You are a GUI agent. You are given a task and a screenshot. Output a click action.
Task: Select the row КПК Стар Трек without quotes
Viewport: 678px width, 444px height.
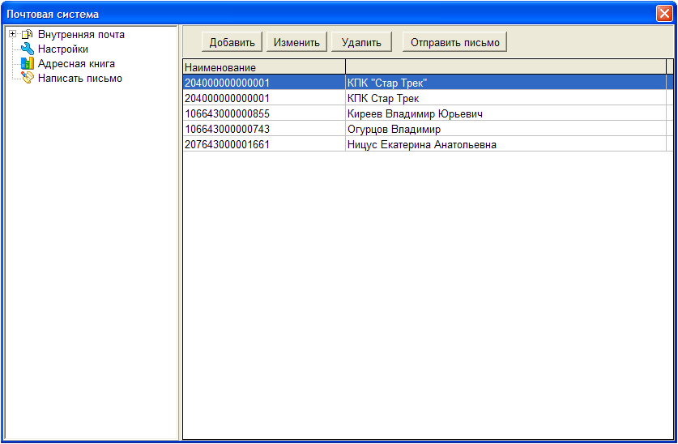point(382,98)
